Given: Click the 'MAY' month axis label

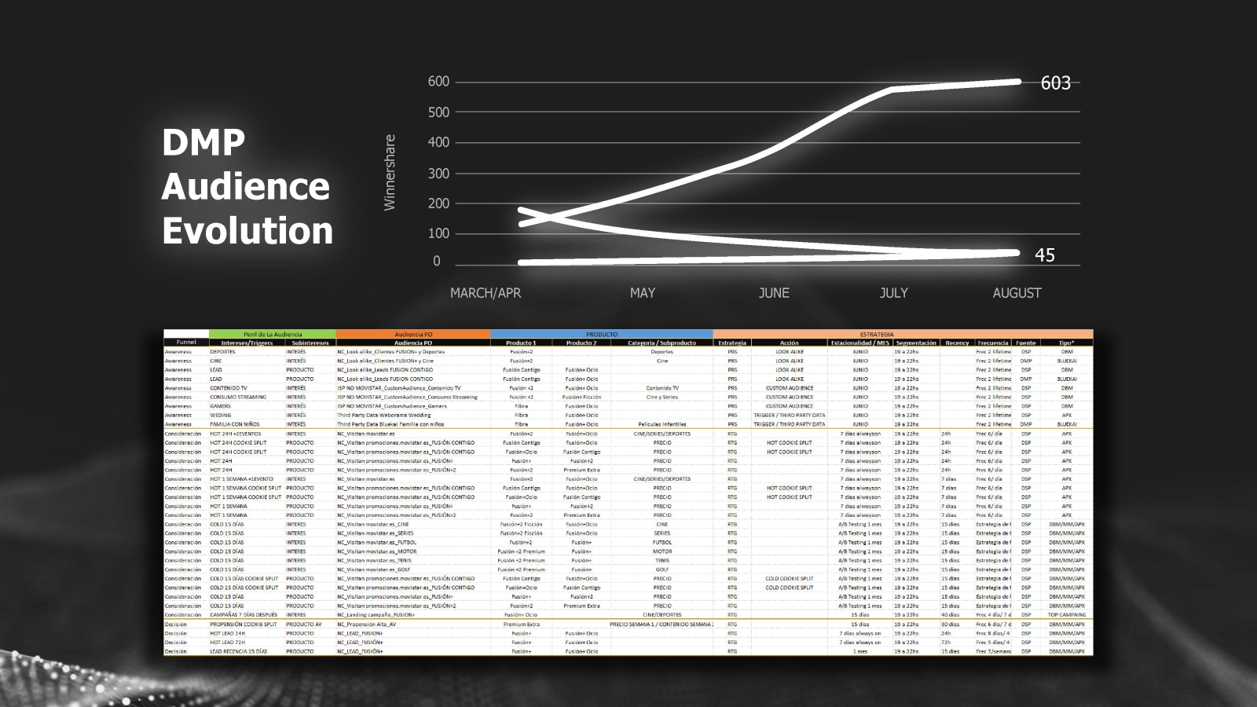Looking at the screenshot, I should [643, 293].
